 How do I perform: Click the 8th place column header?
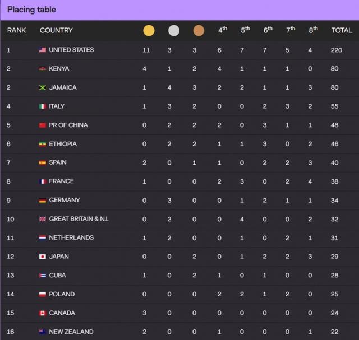[313, 30]
